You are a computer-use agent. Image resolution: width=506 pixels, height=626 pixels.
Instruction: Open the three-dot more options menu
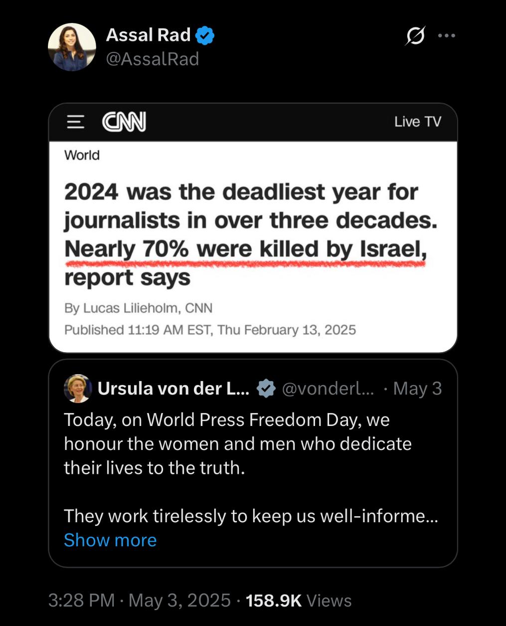click(447, 35)
